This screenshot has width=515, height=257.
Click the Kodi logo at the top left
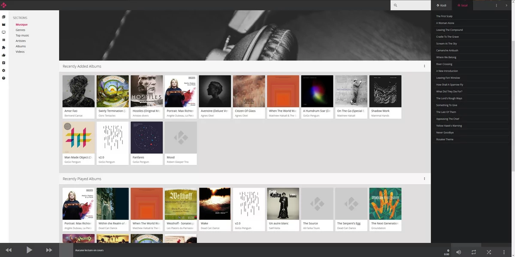pos(4,5)
